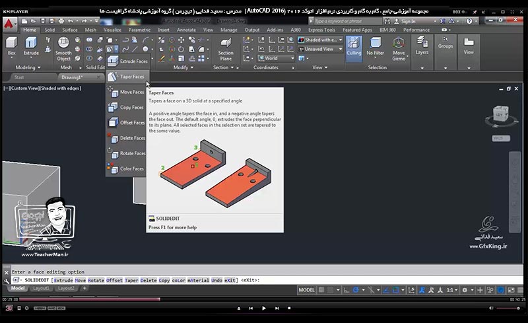This screenshot has height=323, width=528.
Task: Click the Help question mark icon
Action: coord(469,21)
